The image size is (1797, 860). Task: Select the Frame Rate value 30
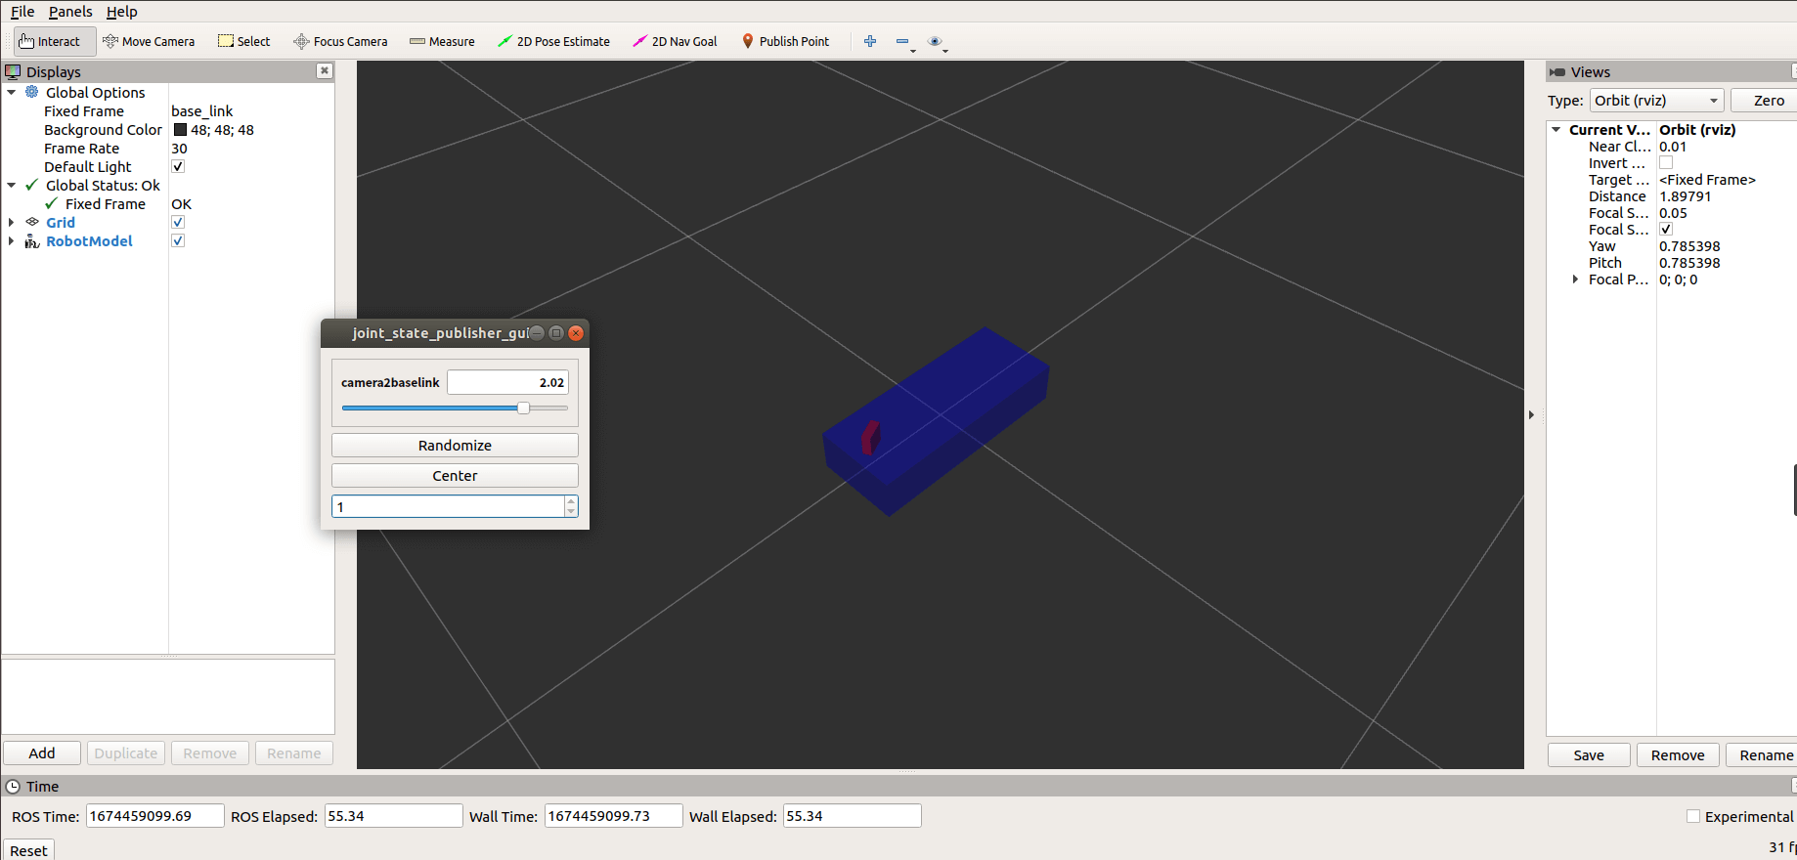(179, 148)
